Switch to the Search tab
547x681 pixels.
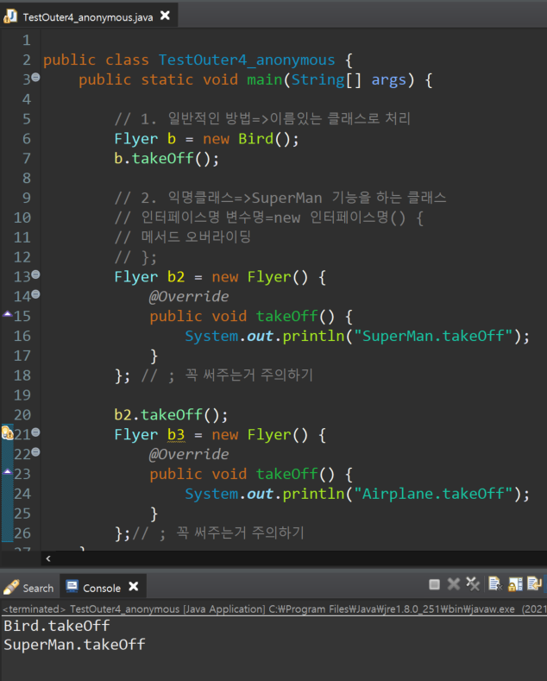pyautogui.click(x=28, y=588)
